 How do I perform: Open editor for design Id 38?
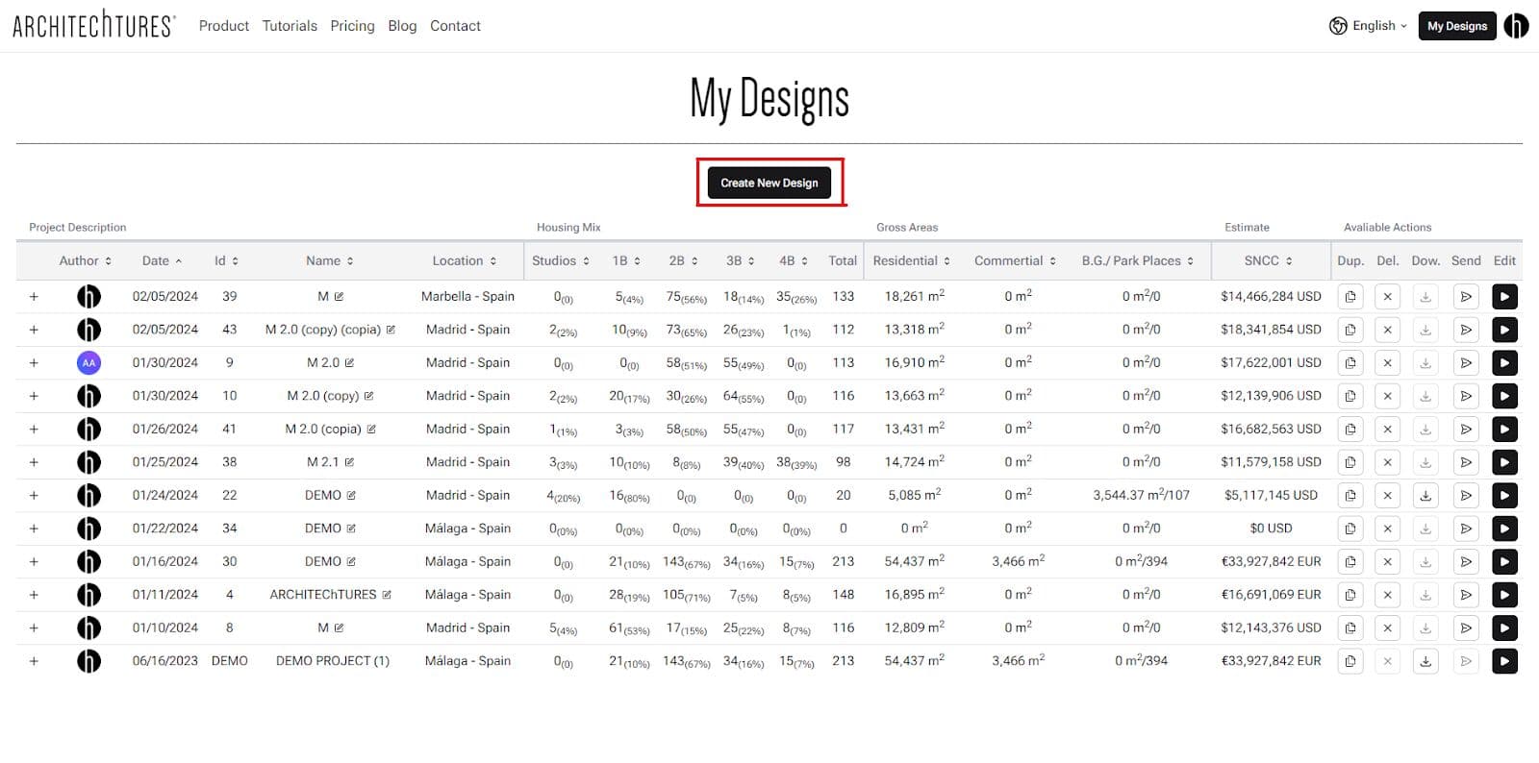pos(1504,462)
